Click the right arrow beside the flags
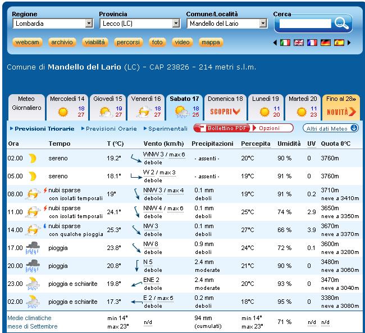Image resolution: width=365 pixels, height=333 pixels. coord(349,43)
